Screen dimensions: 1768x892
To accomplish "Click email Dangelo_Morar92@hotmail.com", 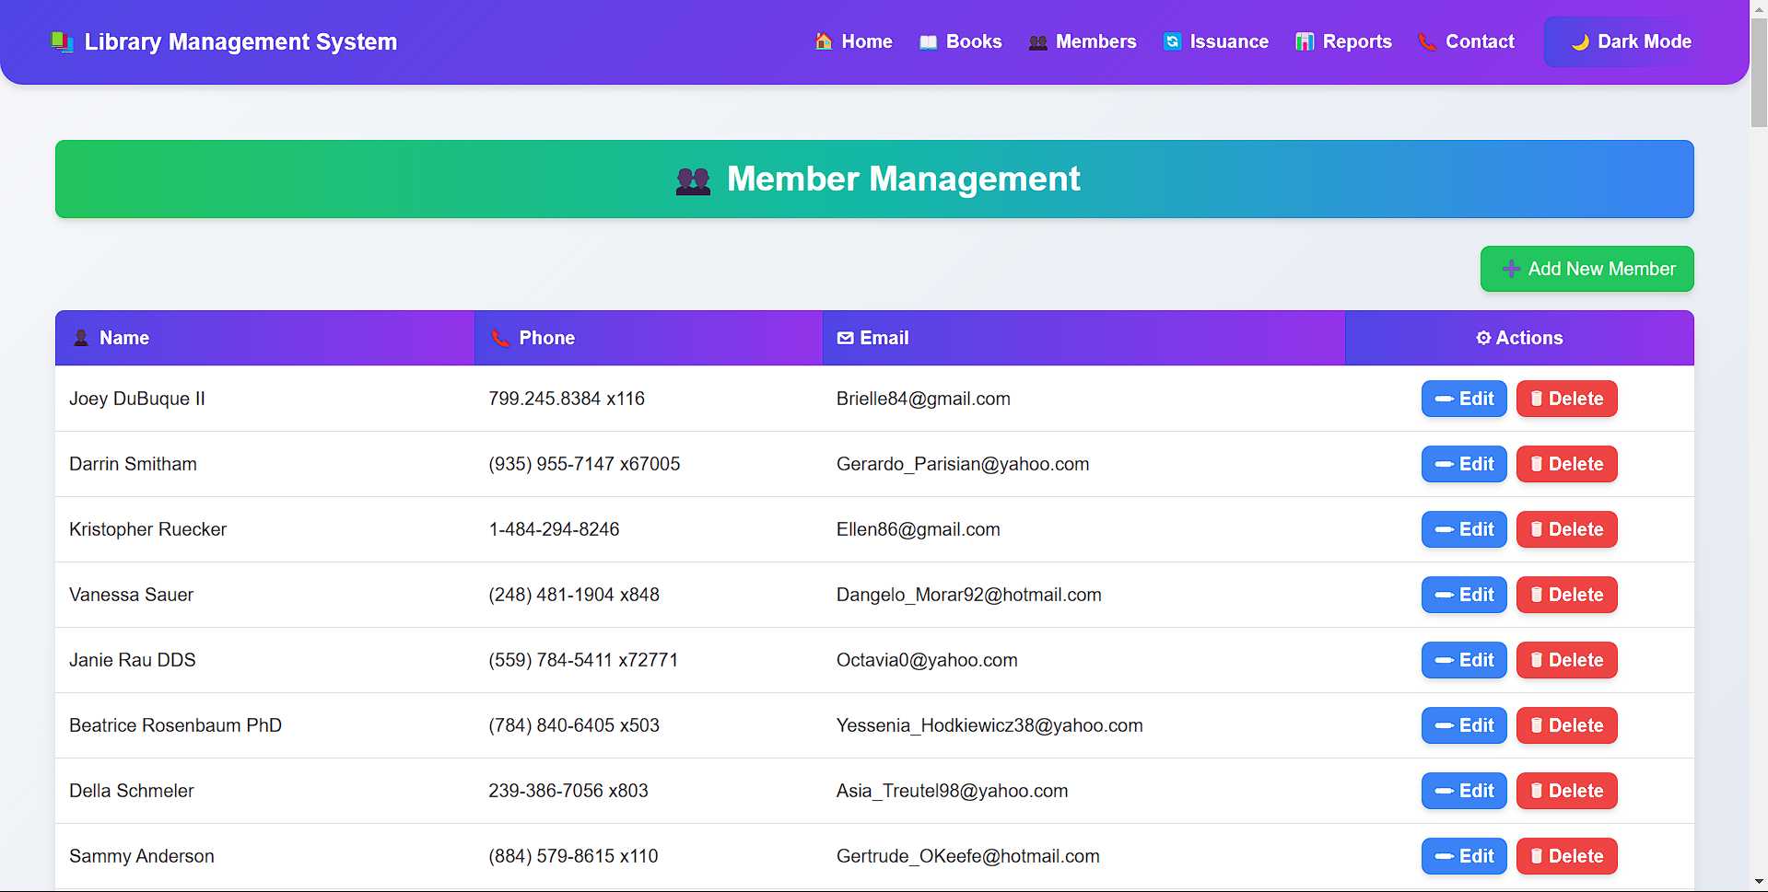I will [x=968, y=595].
